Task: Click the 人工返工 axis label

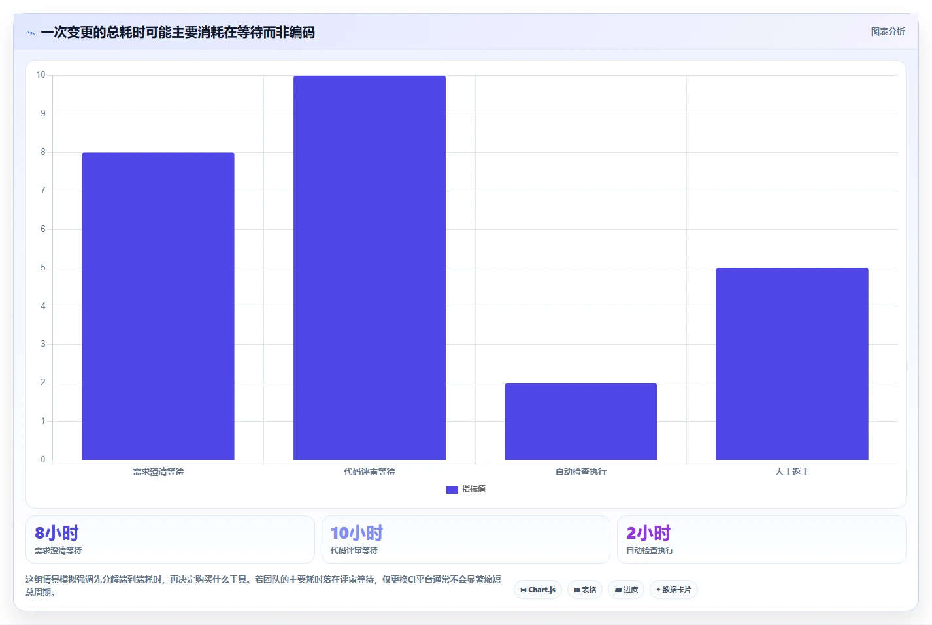Action: pyautogui.click(x=792, y=472)
